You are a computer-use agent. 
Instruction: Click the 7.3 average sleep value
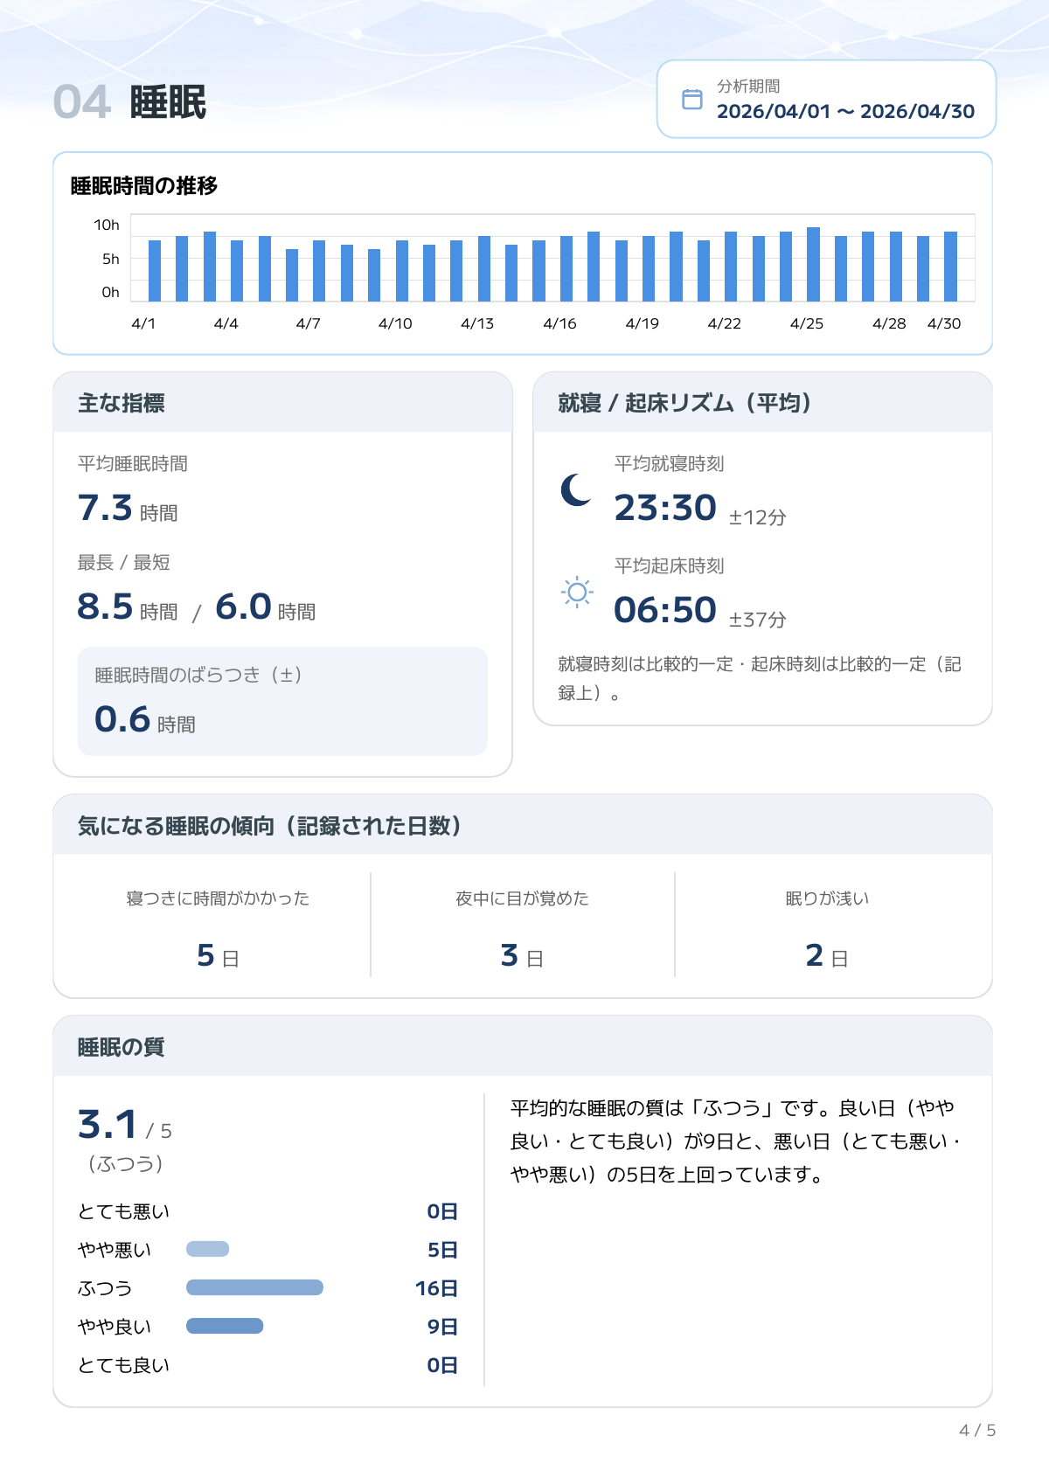(105, 508)
